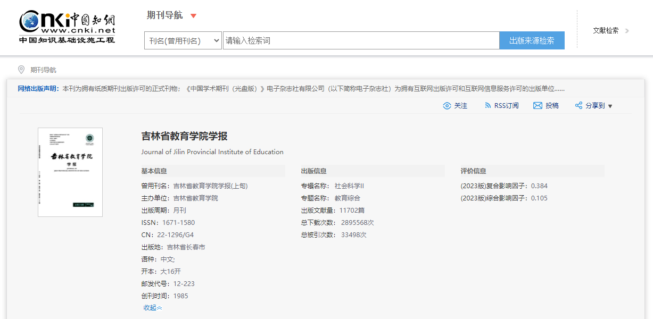Click the 期刊导航 breadcrumb link
The image size is (653, 319).
point(43,70)
